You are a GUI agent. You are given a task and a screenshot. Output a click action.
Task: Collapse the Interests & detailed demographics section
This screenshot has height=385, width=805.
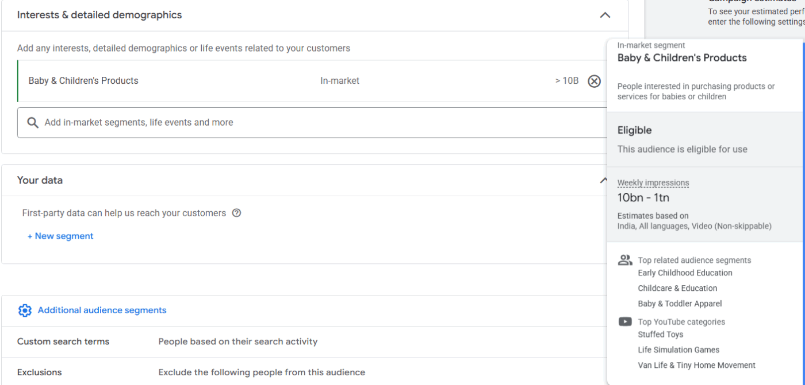click(604, 14)
